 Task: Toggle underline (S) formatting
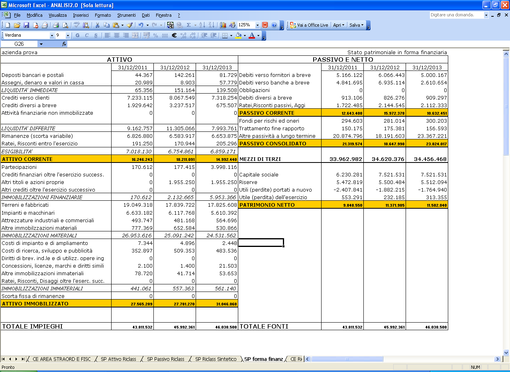pyautogui.click(x=96, y=35)
